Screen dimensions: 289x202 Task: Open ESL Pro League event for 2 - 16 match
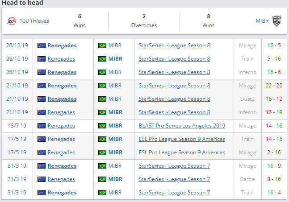[182, 153]
